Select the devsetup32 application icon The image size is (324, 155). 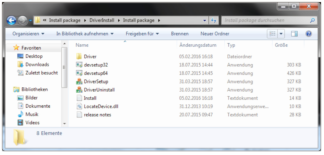click(x=79, y=65)
